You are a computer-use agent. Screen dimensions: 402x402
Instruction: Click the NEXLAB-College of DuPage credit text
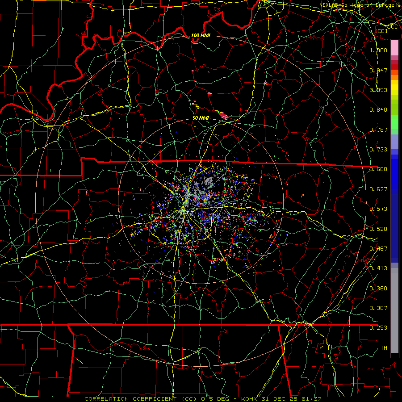[360, 5]
